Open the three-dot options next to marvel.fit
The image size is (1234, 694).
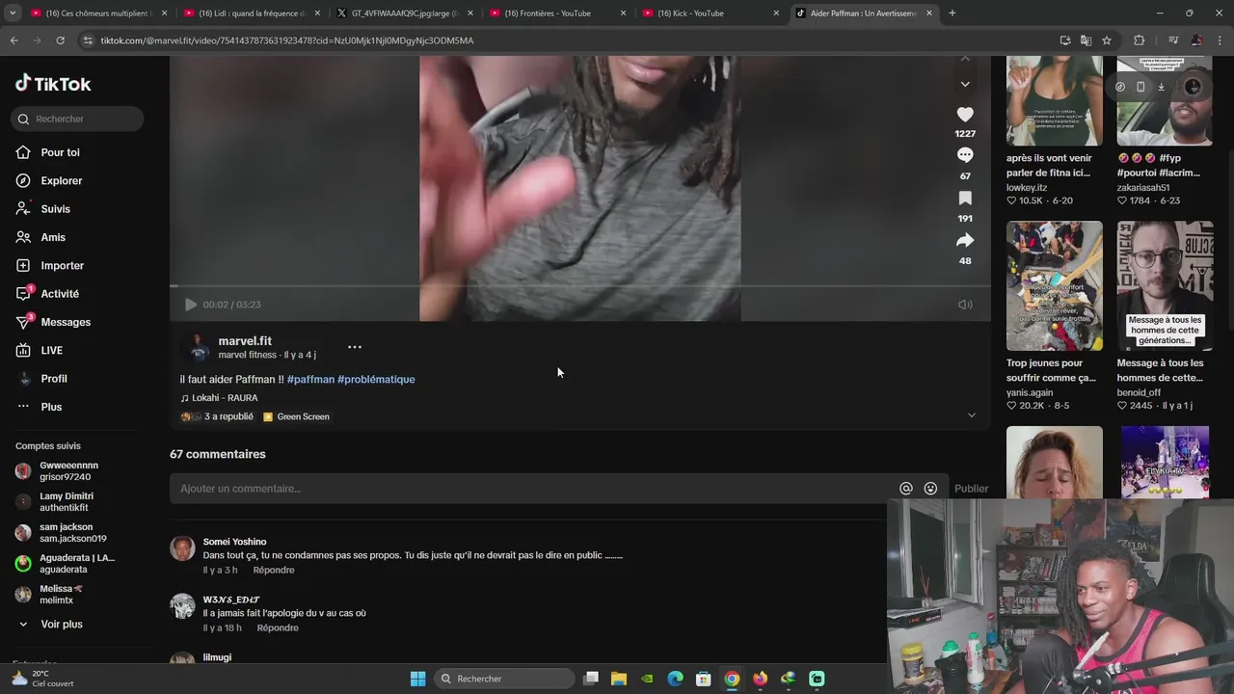(355, 347)
